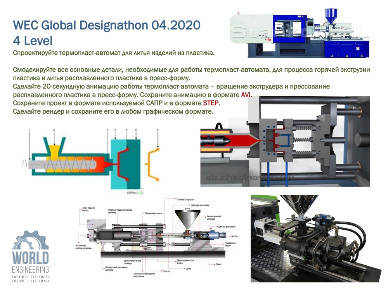Click the 'Подвижное седло' diagram label

[230, 244]
